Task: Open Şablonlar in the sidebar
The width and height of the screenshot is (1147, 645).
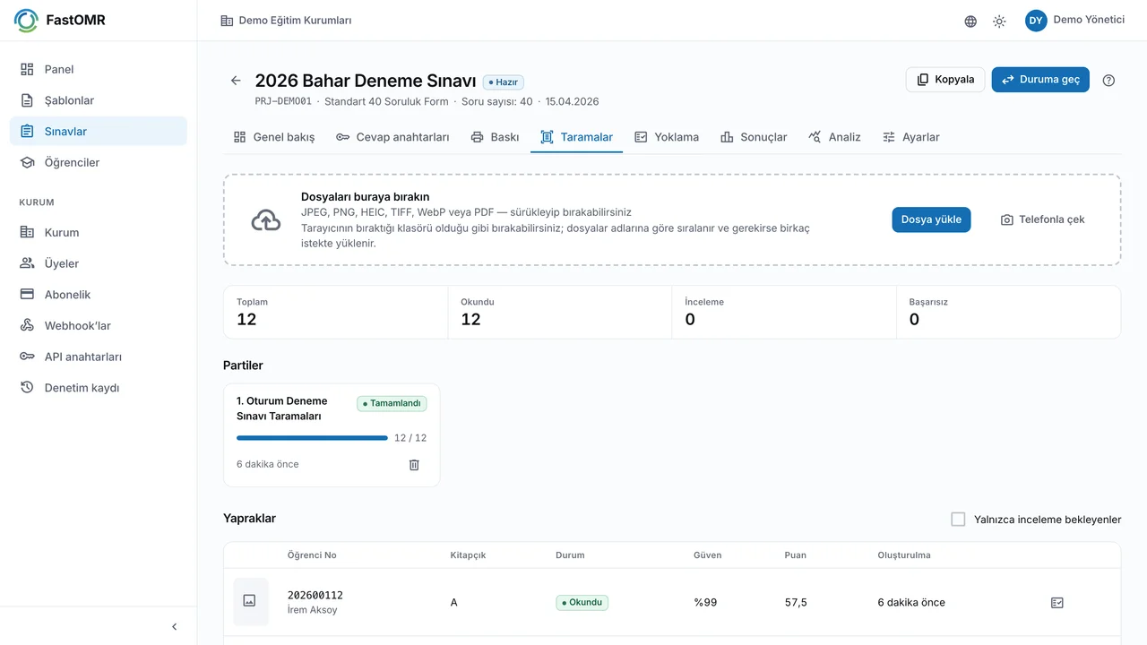Action: (x=99, y=100)
